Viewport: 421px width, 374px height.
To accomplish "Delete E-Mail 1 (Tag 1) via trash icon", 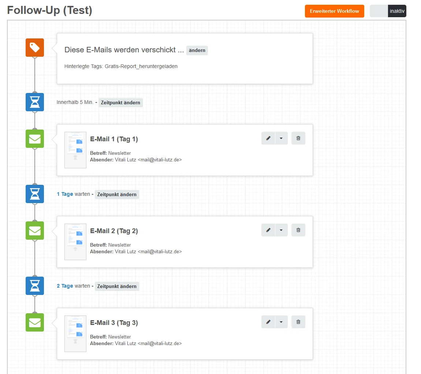I will click(x=298, y=138).
